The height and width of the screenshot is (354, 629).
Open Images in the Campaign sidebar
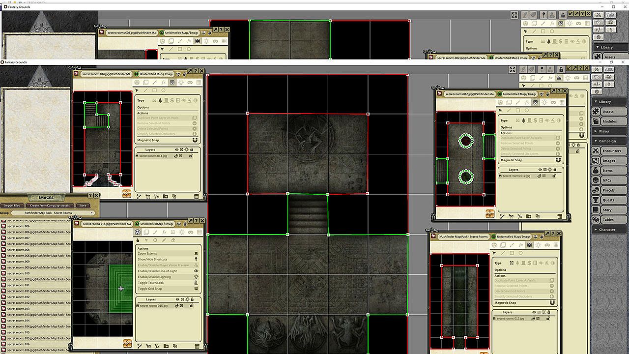pyautogui.click(x=610, y=161)
